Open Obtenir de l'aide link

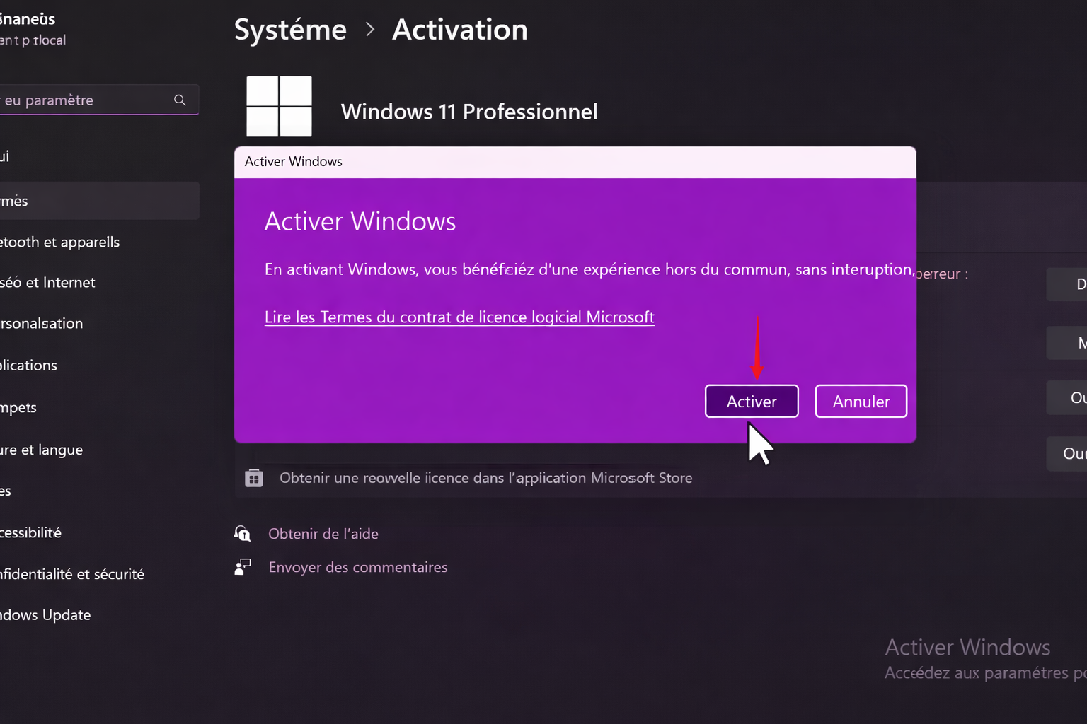click(323, 534)
